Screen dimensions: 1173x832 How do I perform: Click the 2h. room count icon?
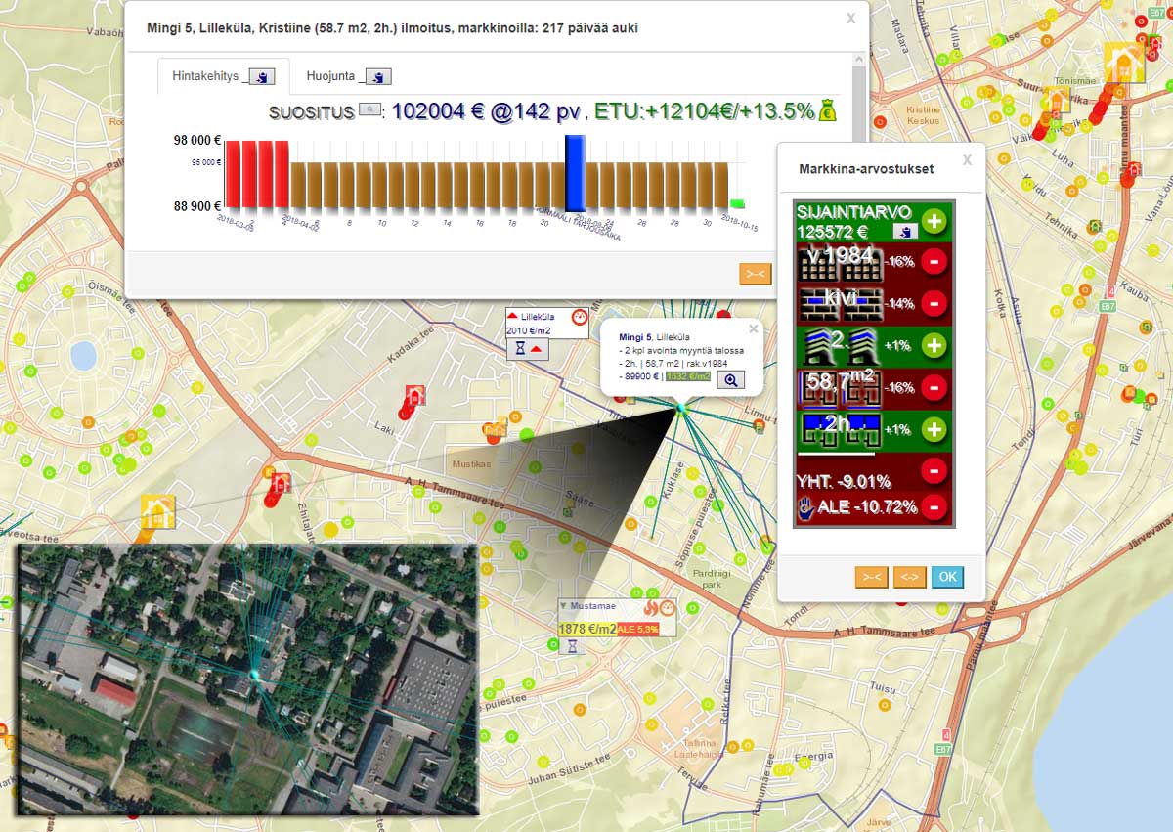click(840, 429)
